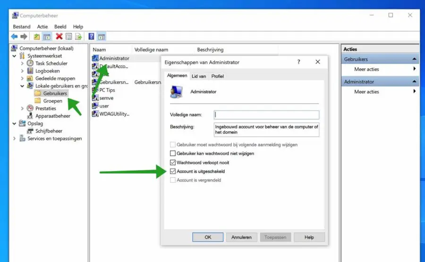This screenshot has height=262, width=425.
Task: Click greyed 'Gebruiker moet wachtwoord' wijzigen checkbox
Action: coord(173,145)
